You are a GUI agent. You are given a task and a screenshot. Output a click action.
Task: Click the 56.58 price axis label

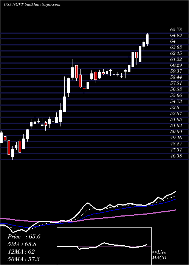(176, 89)
